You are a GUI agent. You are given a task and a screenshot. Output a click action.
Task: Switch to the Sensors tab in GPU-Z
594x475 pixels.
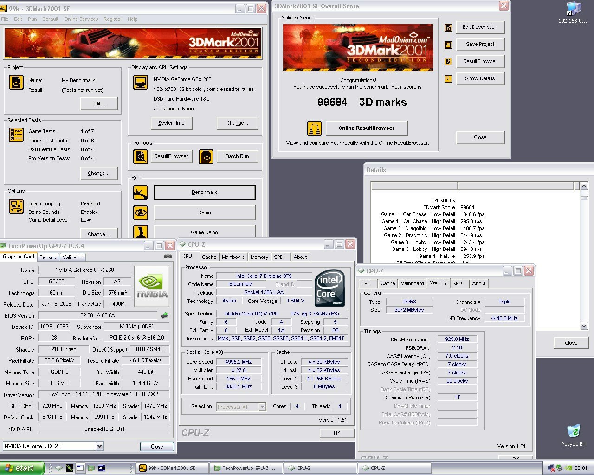48,257
